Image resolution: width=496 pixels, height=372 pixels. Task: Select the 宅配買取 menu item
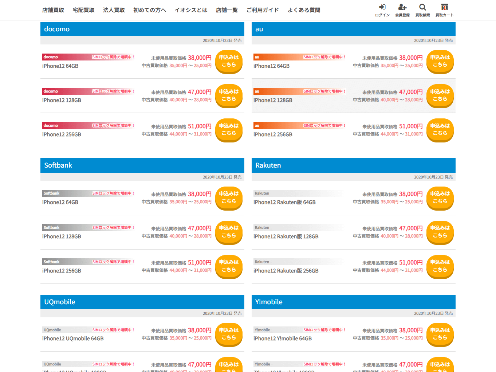click(x=83, y=10)
